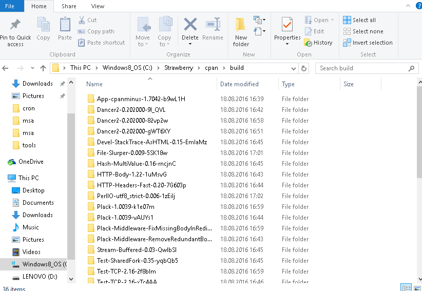Screen dimensions: 422x291
Task: Click the refresh icon beside address bar
Action: pos(304,68)
